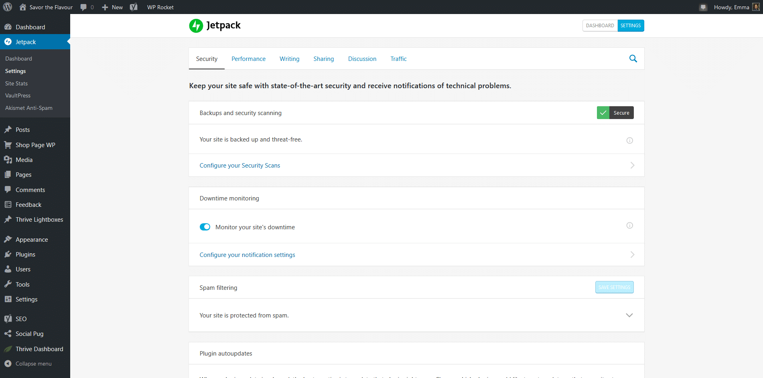Open Savor the Flavour home icon
The width and height of the screenshot is (763, 378).
[23, 7]
